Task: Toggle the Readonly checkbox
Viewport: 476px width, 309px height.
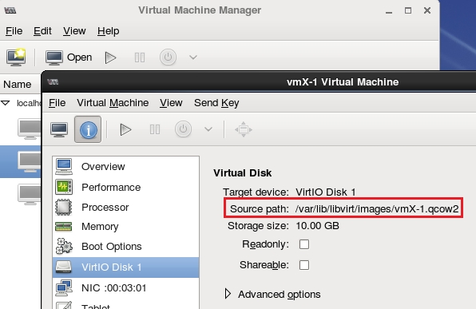Action: point(304,244)
